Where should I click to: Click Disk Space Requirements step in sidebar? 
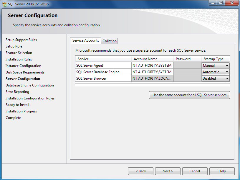[x=25, y=72]
